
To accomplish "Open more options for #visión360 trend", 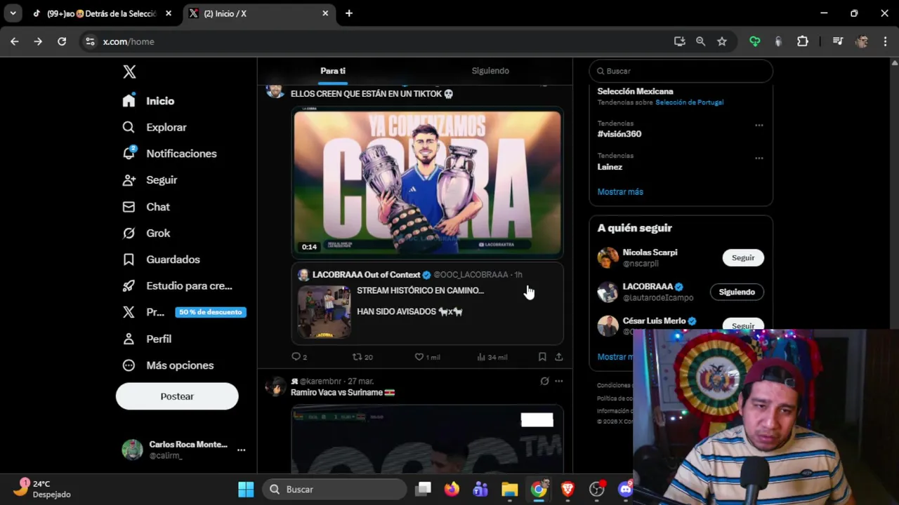I will click(759, 125).
